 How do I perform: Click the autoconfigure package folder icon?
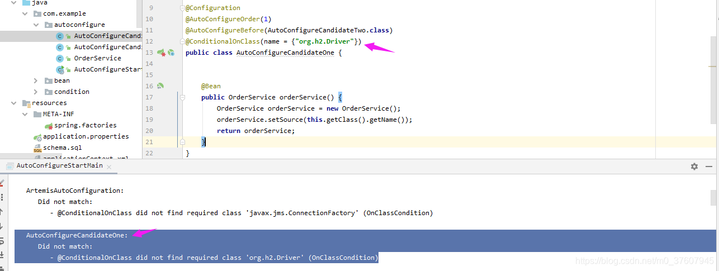tap(49, 25)
